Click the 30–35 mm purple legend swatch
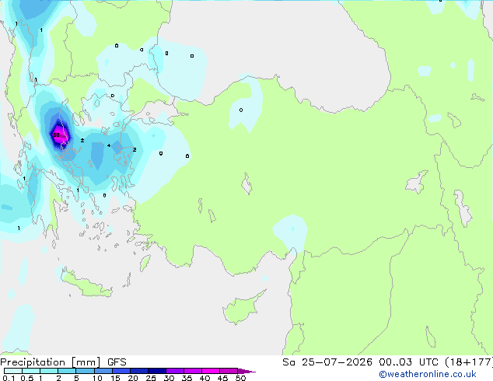Screen dimensions: 493x381 175,371
